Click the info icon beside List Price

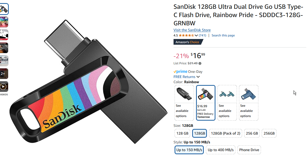pyautogui.click(x=200, y=63)
